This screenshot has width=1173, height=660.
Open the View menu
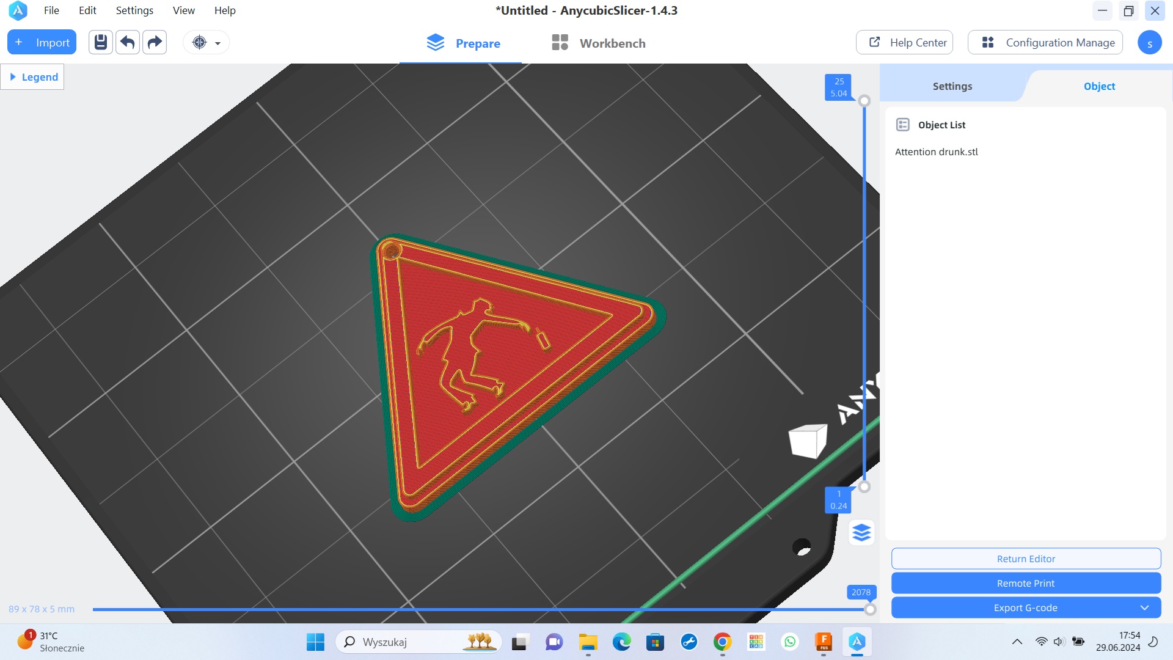pyautogui.click(x=183, y=10)
